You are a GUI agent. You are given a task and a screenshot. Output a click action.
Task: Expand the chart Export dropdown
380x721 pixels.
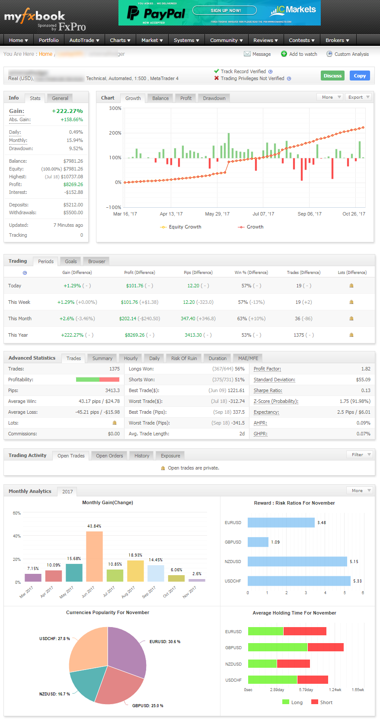coord(359,97)
